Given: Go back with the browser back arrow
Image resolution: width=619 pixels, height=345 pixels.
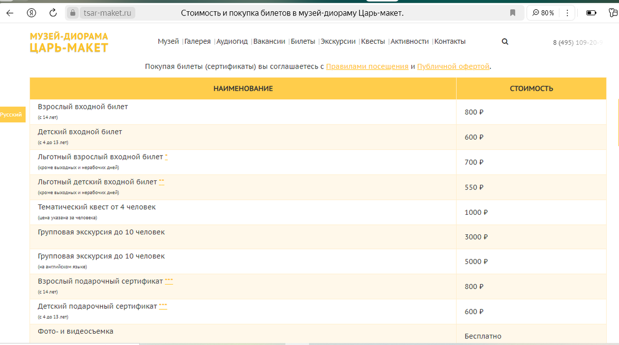Looking at the screenshot, I should tap(9, 13).
